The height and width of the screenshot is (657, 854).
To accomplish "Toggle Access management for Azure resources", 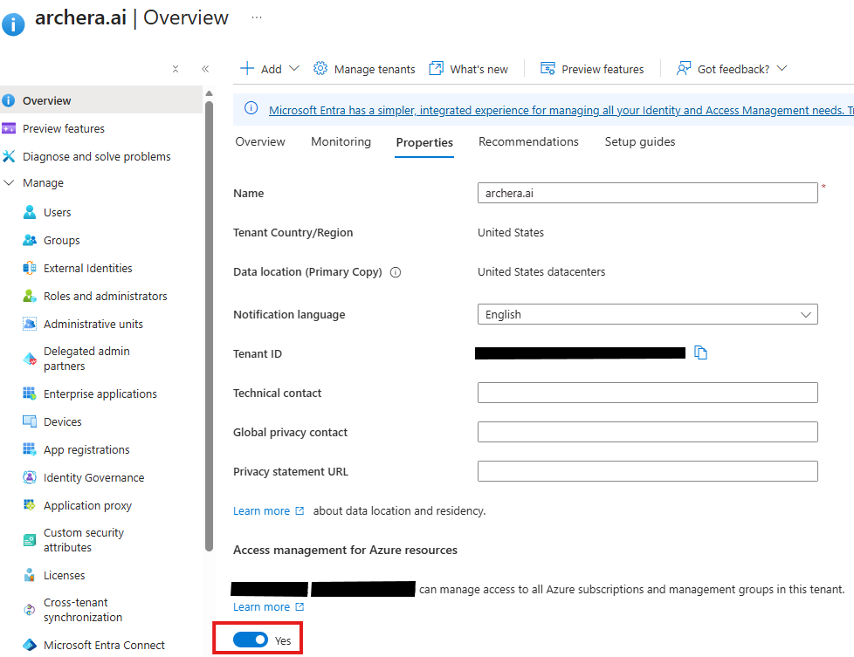I will point(251,640).
